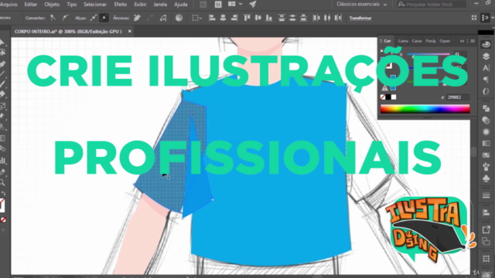The width and height of the screenshot is (495, 278).
Task: Cut path at selected anchor points
Action: click(x=163, y=18)
